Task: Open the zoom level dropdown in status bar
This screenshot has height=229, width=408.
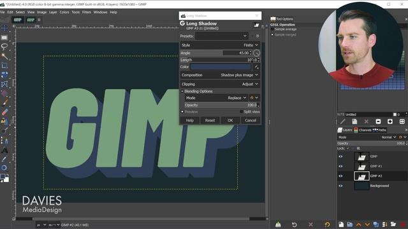Action: pos(54,225)
